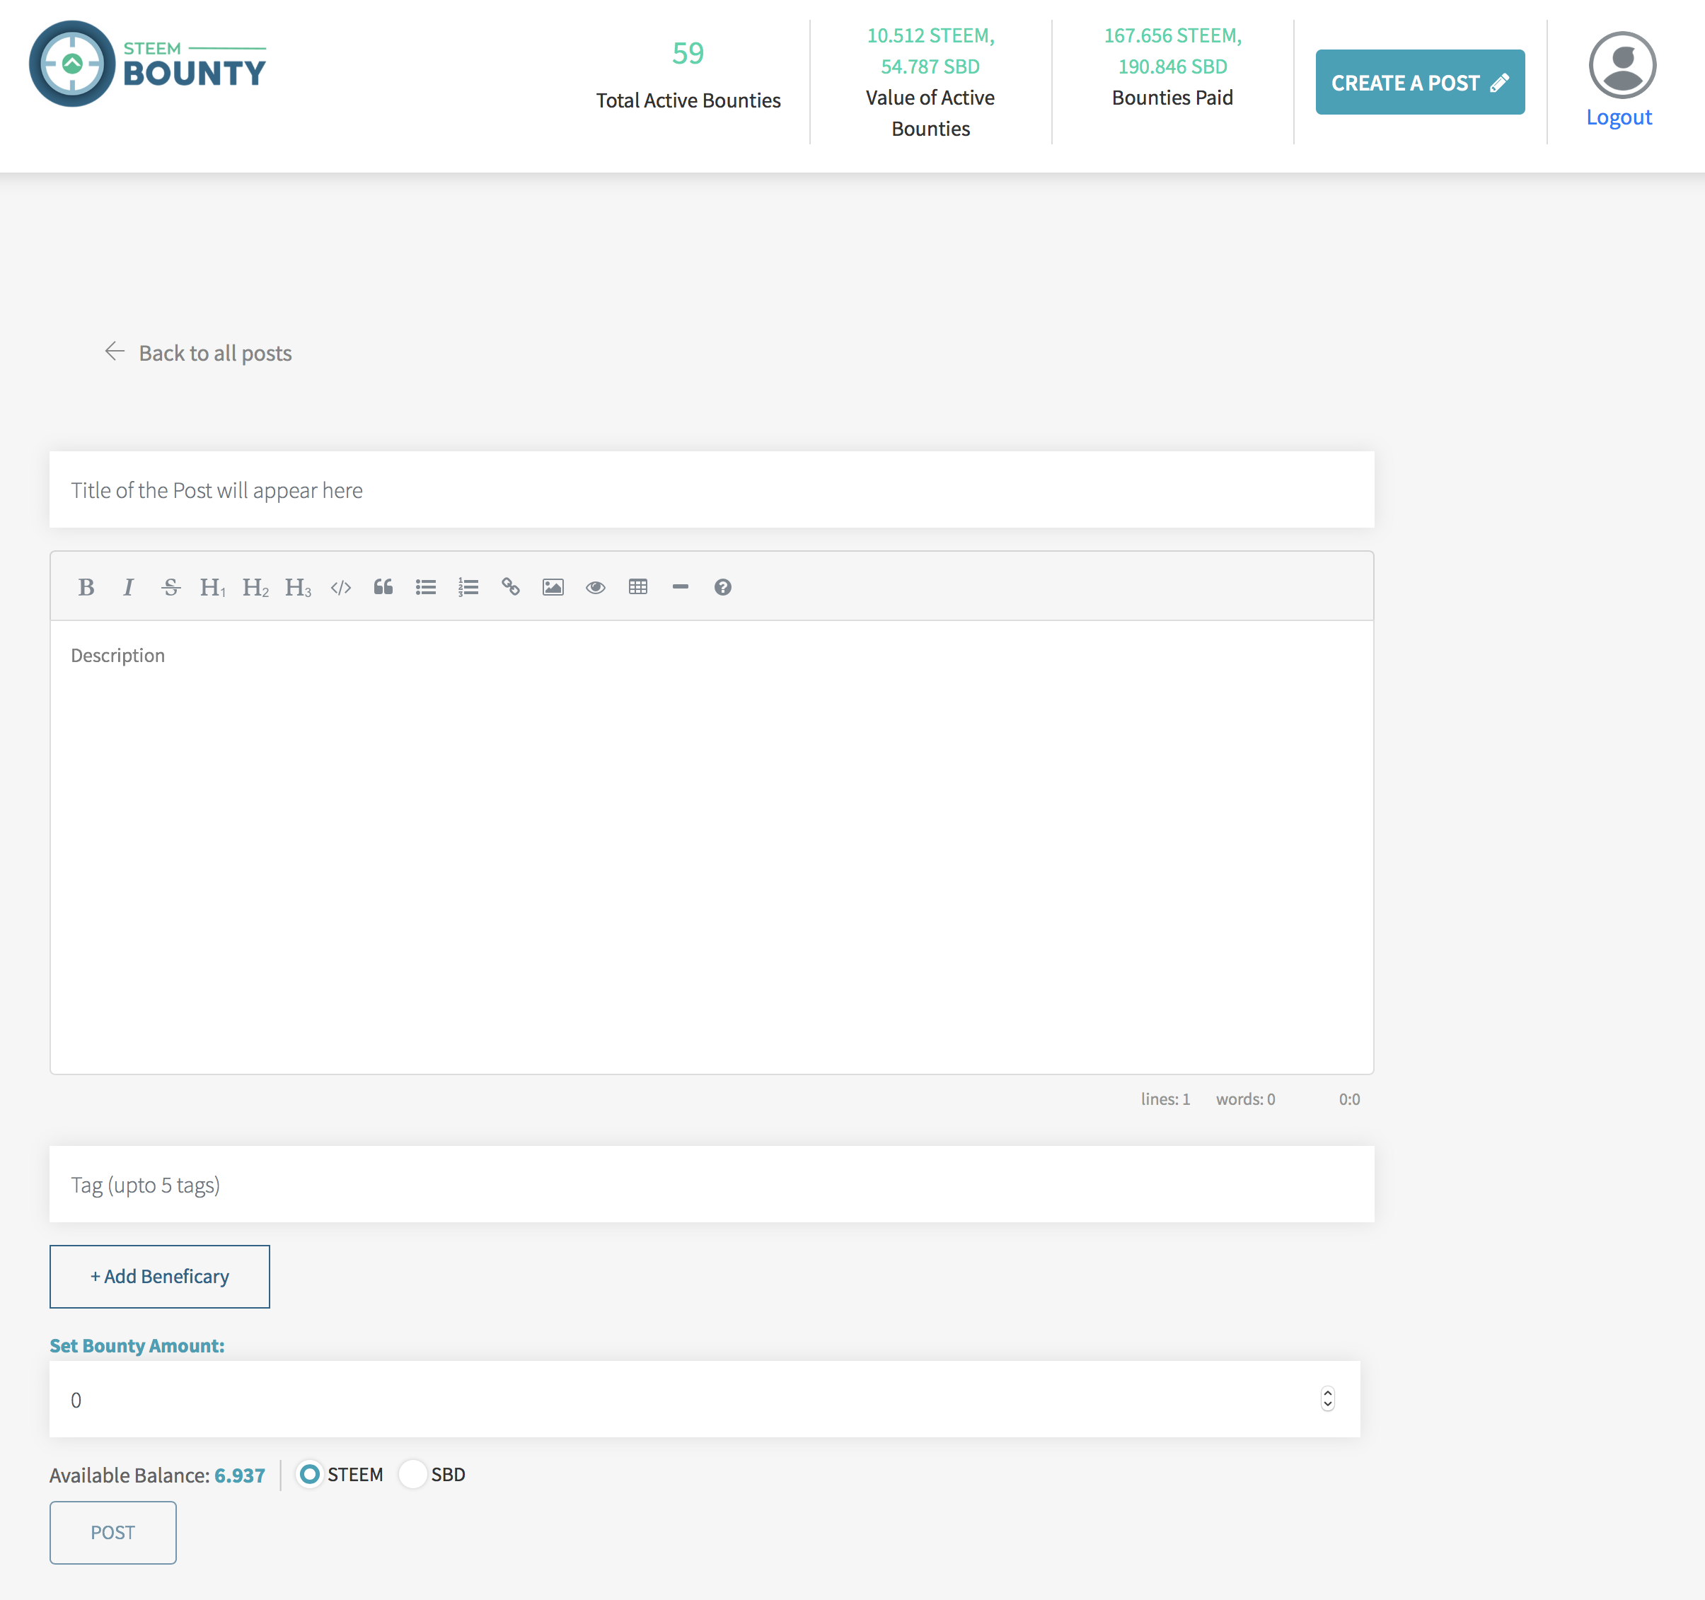This screenshot has height=1600, width=1705.
Task: Click the Create a Post button
Action: click(1419, 82)
